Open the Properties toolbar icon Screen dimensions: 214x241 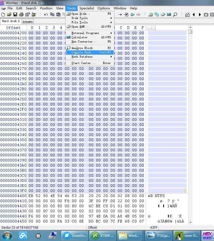pos(28,15)
